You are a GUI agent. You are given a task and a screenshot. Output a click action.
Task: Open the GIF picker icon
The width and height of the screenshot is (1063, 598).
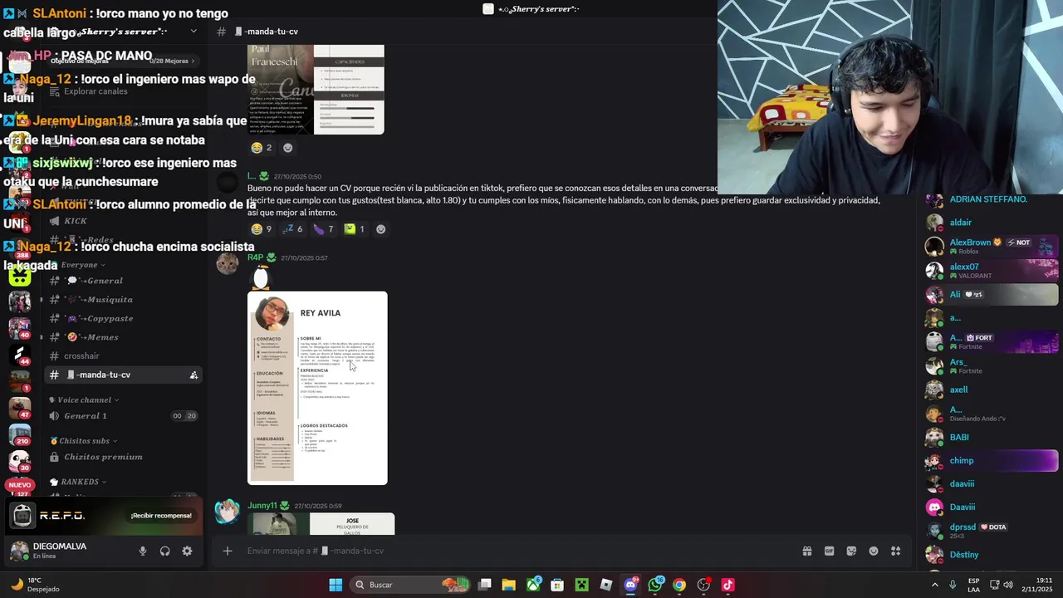pyautogui.click(x=829, y=551)
